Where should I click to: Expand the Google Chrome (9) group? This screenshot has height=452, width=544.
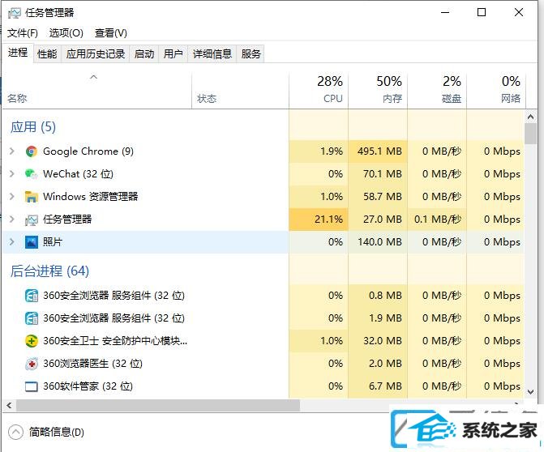pyautogui.click(x=12, y=151)
